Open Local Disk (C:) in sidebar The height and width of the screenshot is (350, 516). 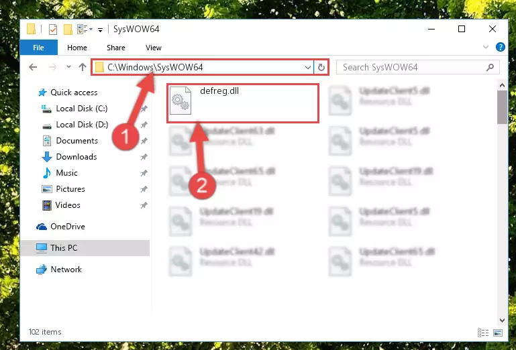(x=82, y=109)
